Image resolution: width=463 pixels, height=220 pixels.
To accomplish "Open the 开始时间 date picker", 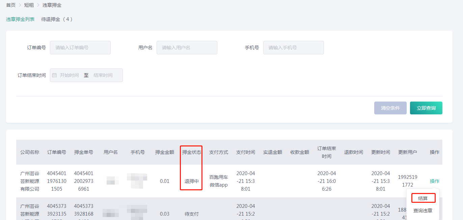I will [69, 75].
